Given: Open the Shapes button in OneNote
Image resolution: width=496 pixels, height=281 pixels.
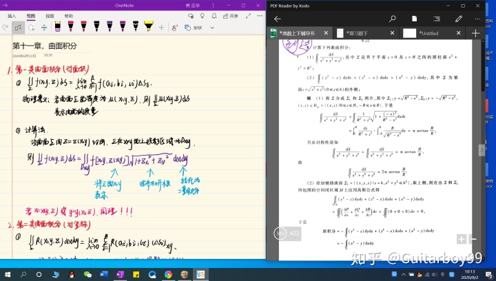Looking at the screenshot, I should coord(194,28).
